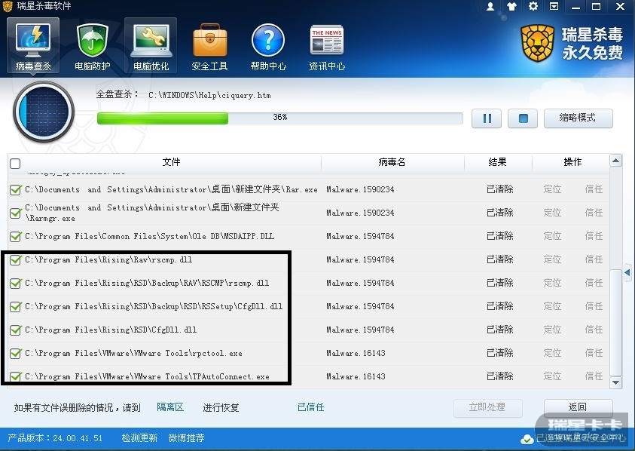Open settings gear in title bar
Viewport: 635px width, 451px height.
tap(533, 7)
